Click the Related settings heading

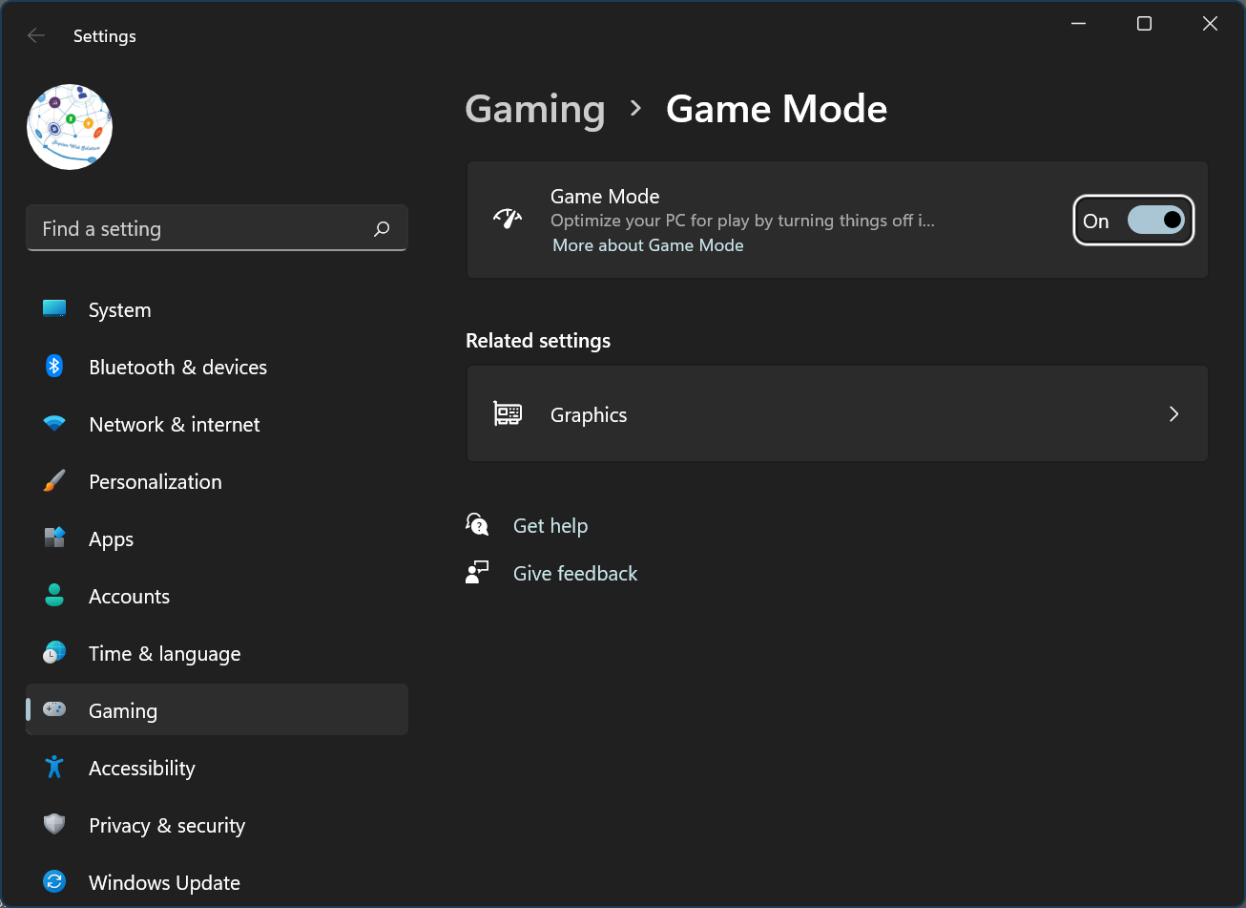click(x=538, y=341)
